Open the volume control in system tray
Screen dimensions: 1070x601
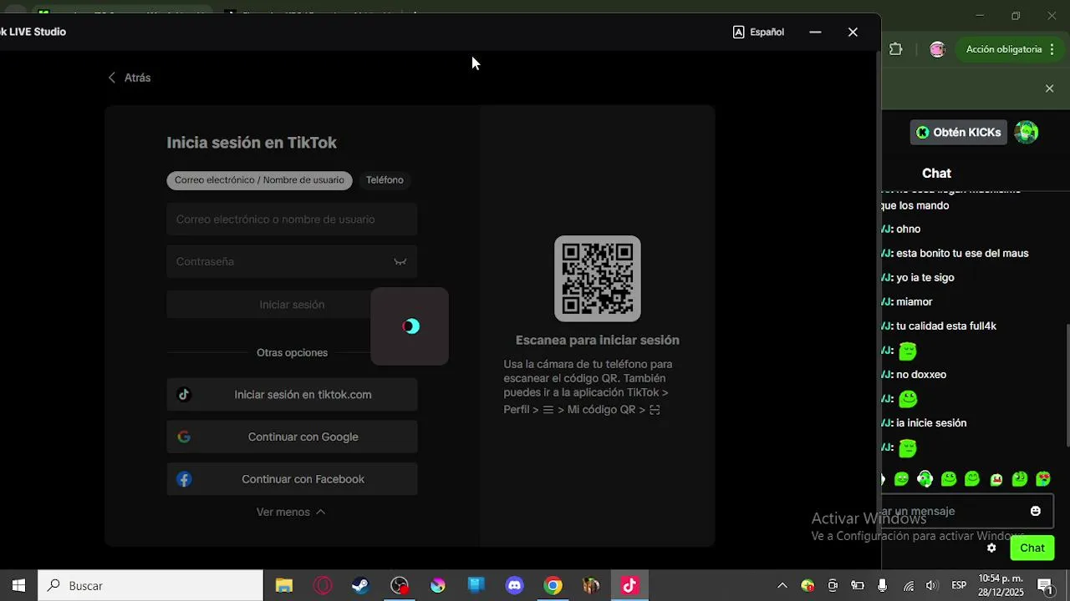pyautogui.click(x=932, y=586)
